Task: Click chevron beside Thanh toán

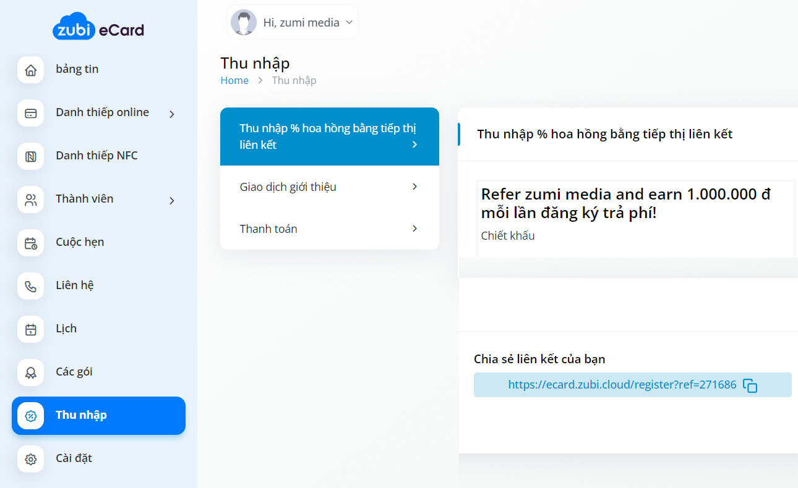Action: [414, 228]
